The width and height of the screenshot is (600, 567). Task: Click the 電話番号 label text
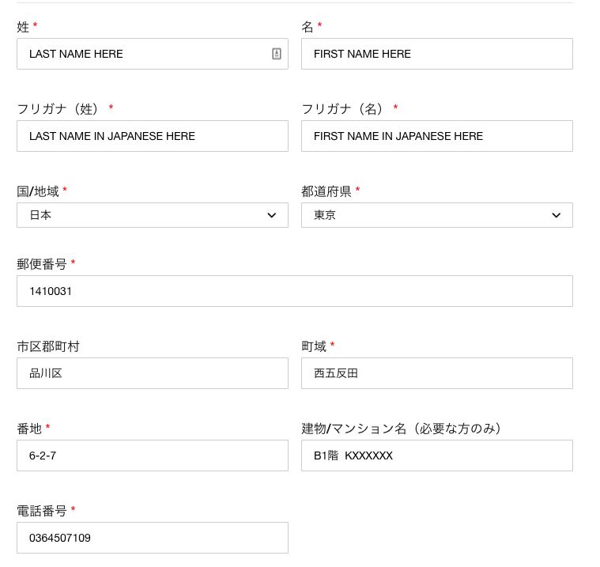click(x=42, y=511)
